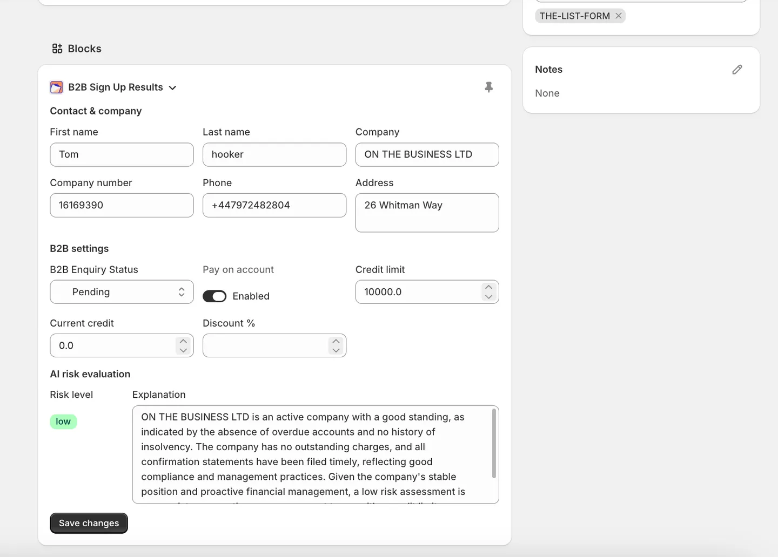Viewport: 778px width, 557px height.
Task: Edit Notes with the pencil icon
Action: point(737,70)
